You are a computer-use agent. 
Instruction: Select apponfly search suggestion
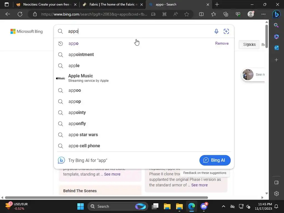tap(144, 123)
